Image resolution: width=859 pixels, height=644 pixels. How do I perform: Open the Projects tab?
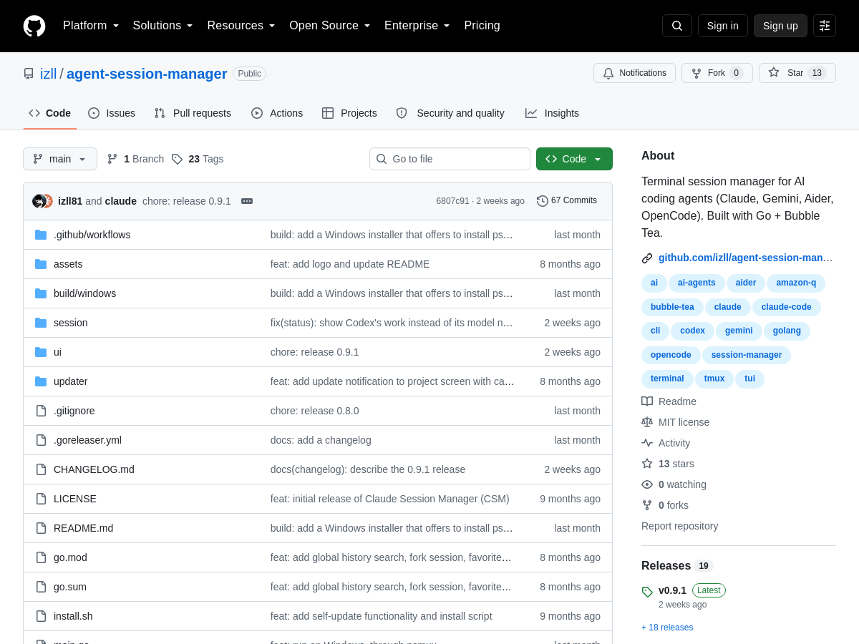pos(349,113)
